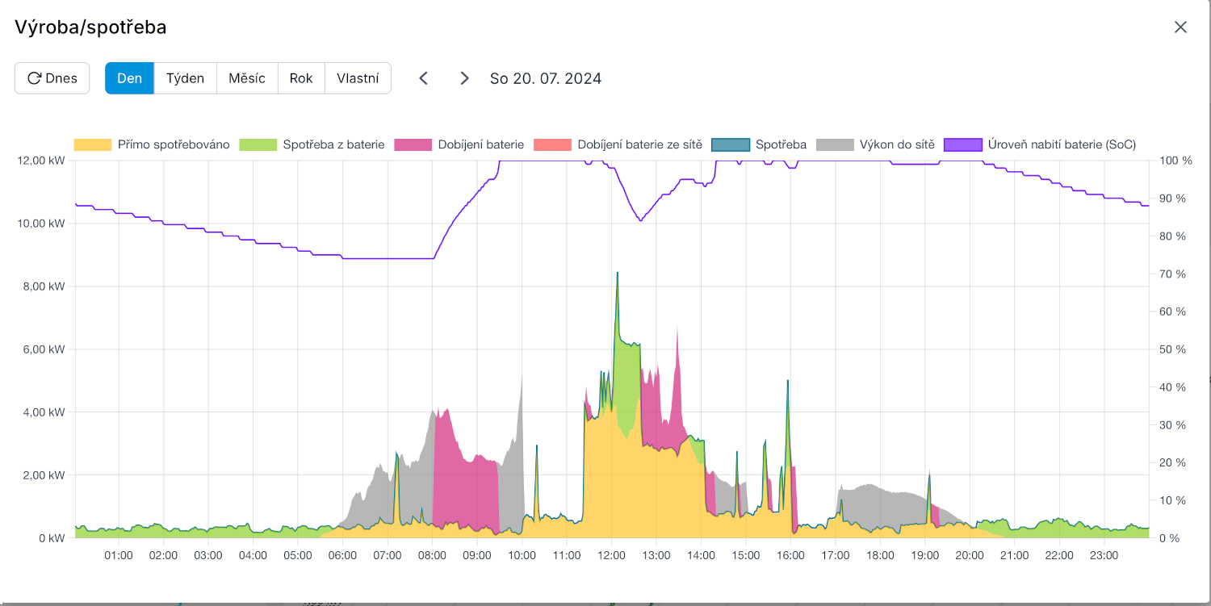Image resolution: width=1211 pixels, height=606 pixels.
Task: Select the Den view tab
Action: click(129, 78)
